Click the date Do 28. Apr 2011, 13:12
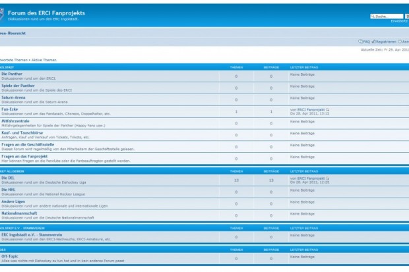The width and height of the screenshot is (409, 272). [309, 113]
